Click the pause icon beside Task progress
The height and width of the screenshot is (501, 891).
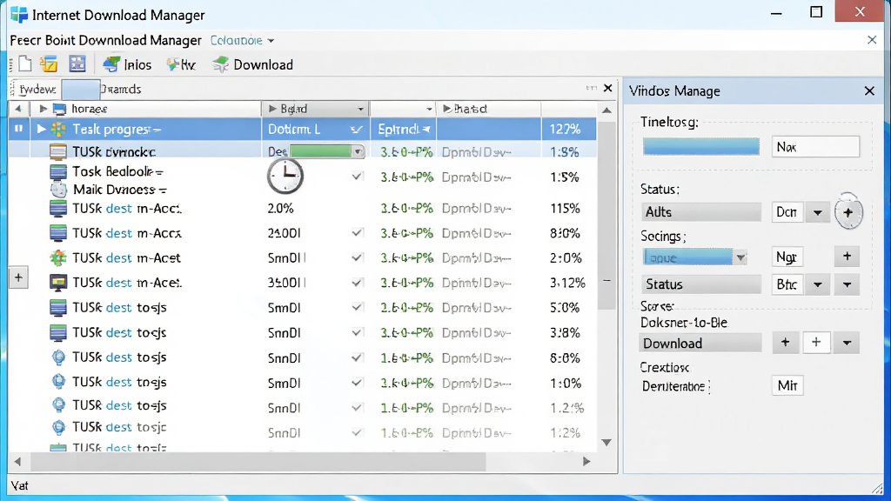pyautogui.click(x=19, y=129)
